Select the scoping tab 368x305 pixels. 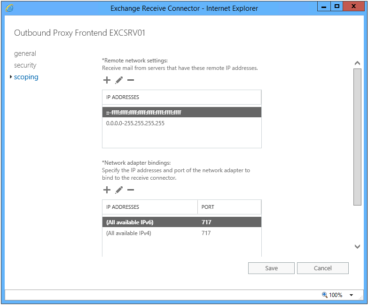point(26,77)
